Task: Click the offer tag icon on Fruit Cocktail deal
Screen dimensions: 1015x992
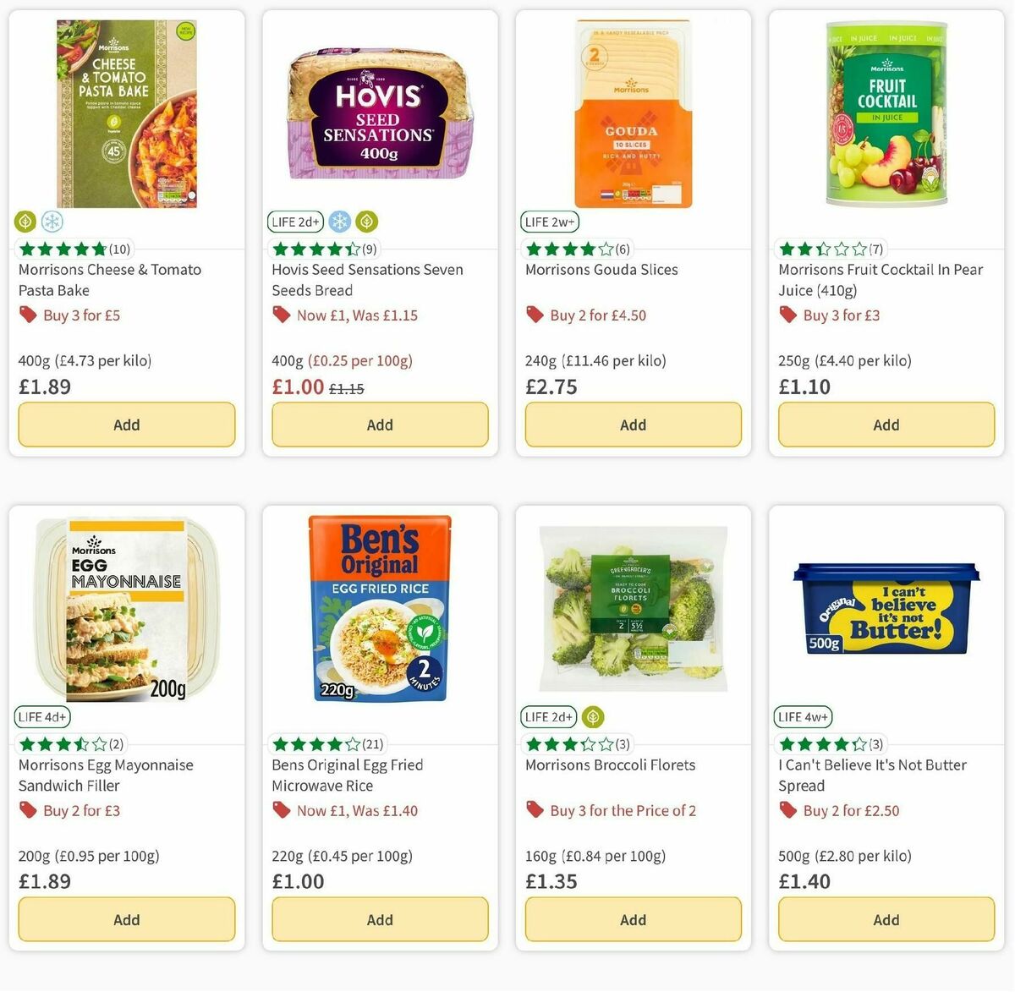Action: 787,315
